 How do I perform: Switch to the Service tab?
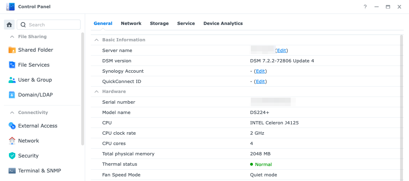click(x=186, y=24)
